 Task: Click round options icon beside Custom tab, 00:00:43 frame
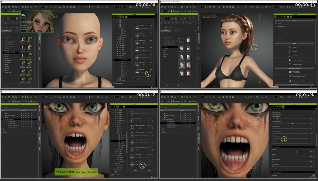(x=195, y=31)
